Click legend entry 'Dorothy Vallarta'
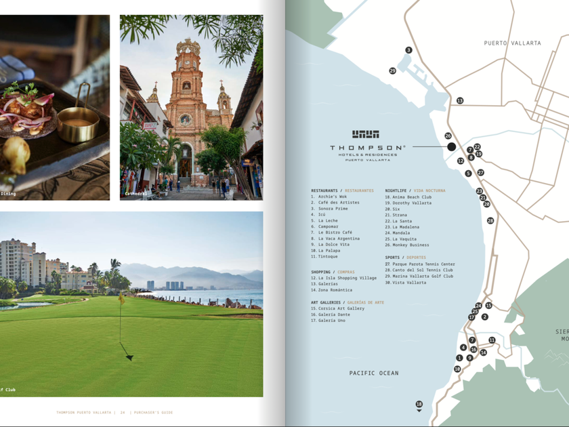The height and width of the screenshot is (427, 569). (408, 203)
